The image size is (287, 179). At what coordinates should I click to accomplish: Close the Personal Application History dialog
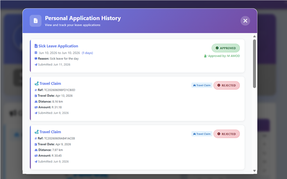(245, 21)
